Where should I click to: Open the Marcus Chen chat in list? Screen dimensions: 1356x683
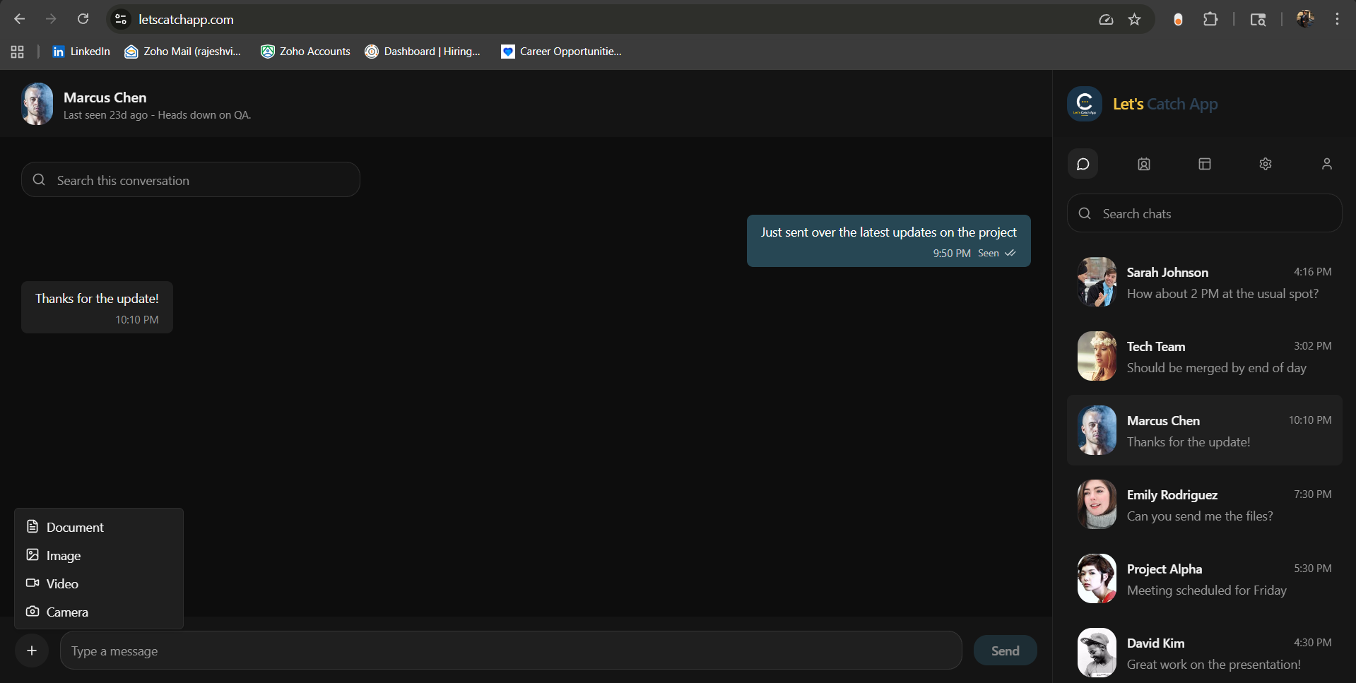pyautogui.click(x=1204, y=430)
